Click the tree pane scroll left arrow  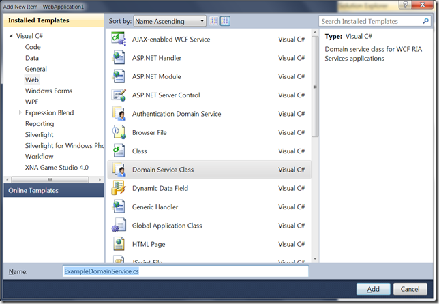point(7,179)
